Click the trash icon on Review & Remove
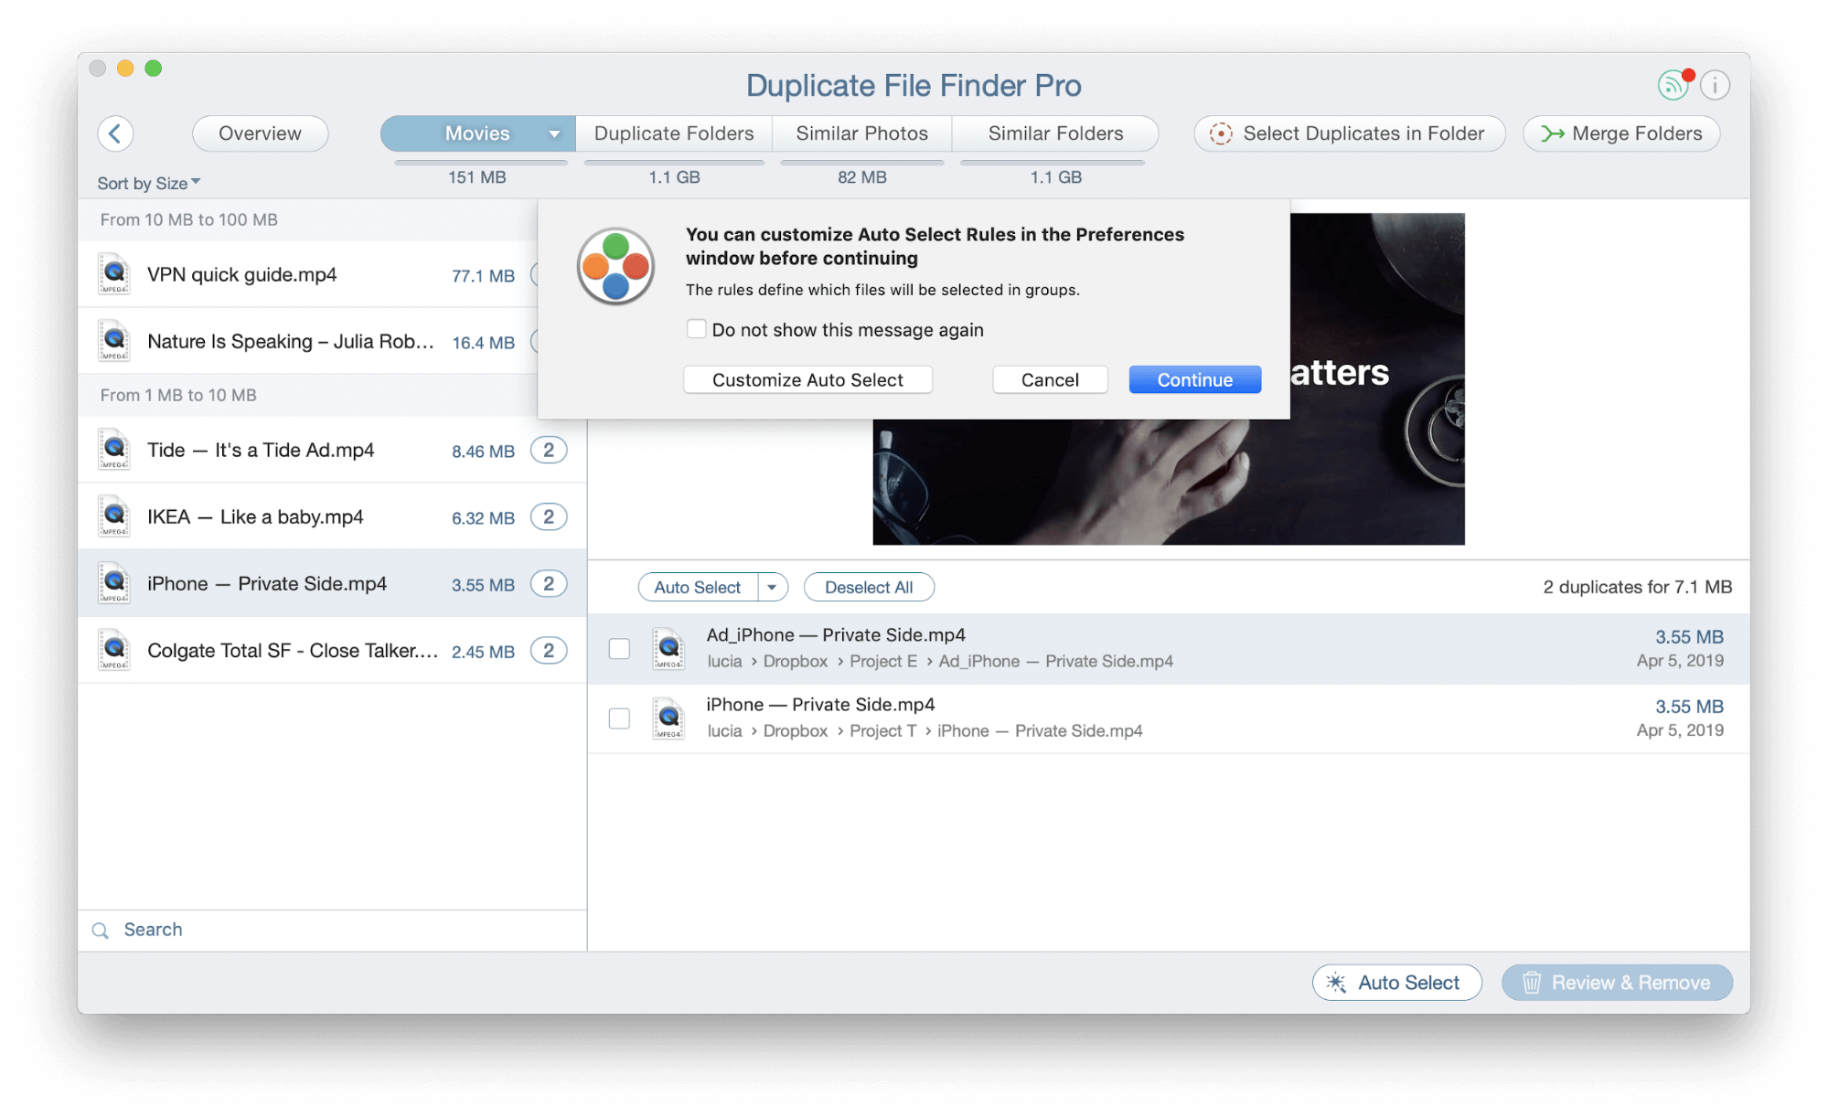Screen dimensions: 1828x1117 coord(1533,983)
